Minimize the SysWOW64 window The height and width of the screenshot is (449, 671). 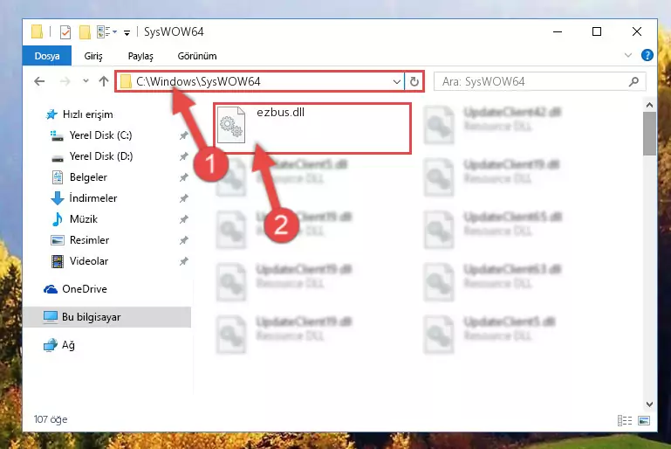(x=558, y=31)
